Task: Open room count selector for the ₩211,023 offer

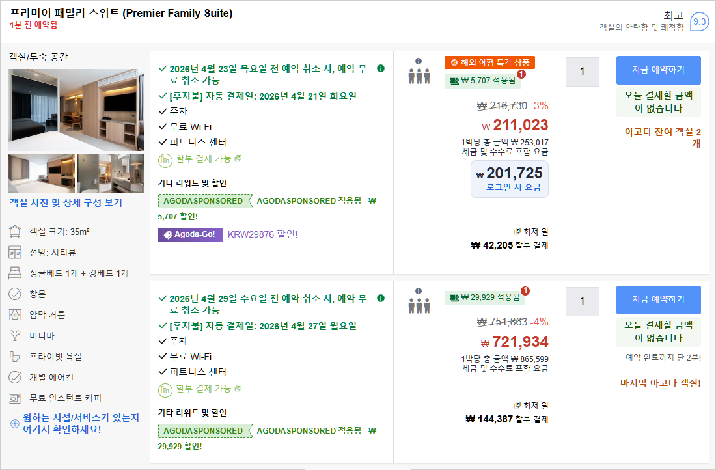Action: tap(582, 72)
